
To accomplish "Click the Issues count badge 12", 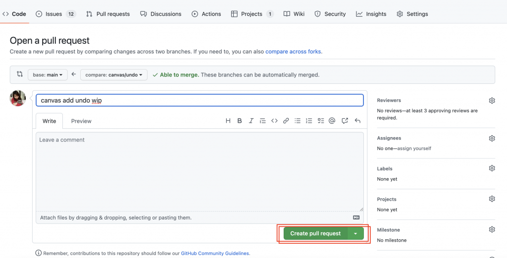I will point(71,14).
